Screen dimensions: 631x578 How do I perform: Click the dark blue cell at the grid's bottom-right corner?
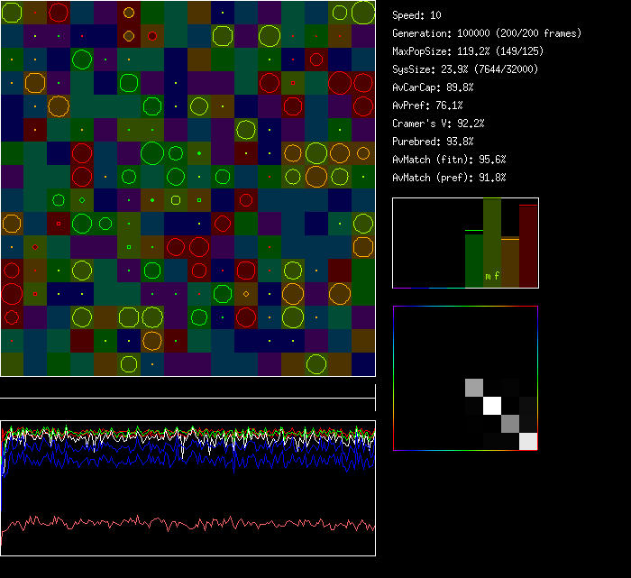coord(363,364)
